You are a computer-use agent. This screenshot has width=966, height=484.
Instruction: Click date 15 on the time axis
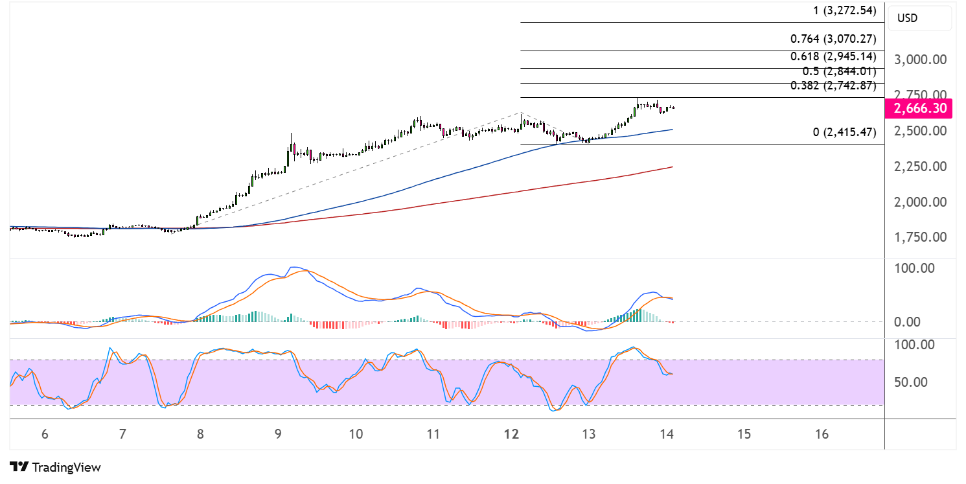(744, 434)
